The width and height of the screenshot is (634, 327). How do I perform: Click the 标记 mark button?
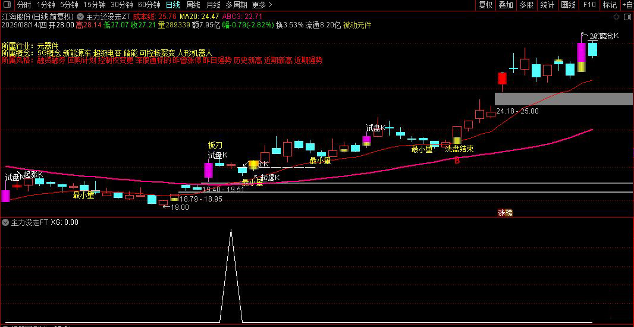[610, 5]
